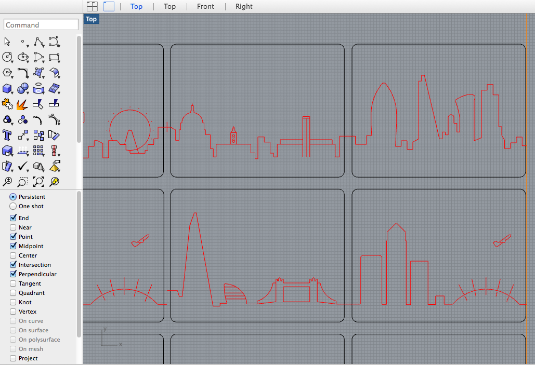Screen dimensions: 535x365
Task: Turn off the Intersection snap
Action: 13,265
